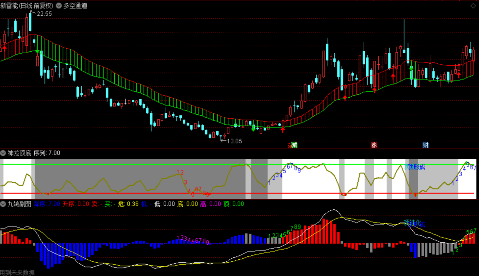Click the diamond icon at top right corner
This screenshot has width=479, height=276.
tap(473, 6)
